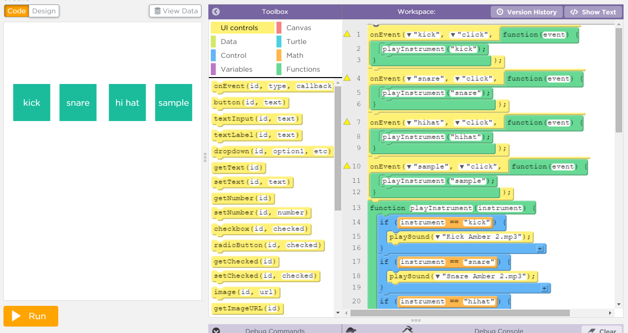Click the toolbox vertical scrollbar
Screen dimensions: 628x333
tap(338, 148)
